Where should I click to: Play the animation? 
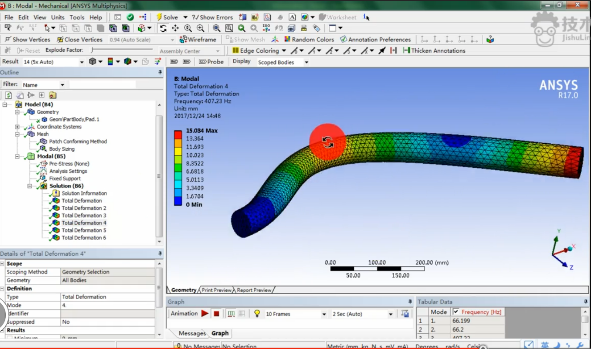pyautogui.click(x=205, y=314)
